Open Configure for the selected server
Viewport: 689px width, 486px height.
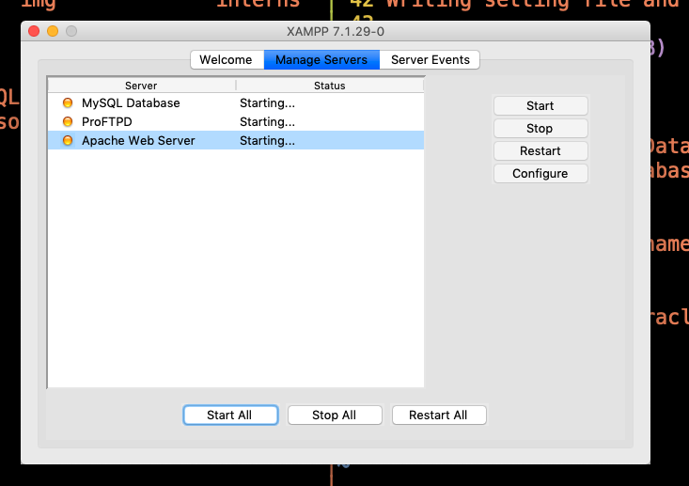pos(540,174)
